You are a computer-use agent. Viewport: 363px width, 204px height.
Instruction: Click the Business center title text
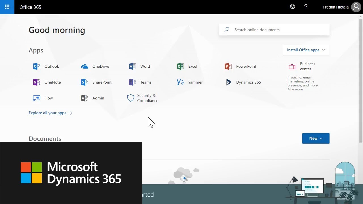(x=307, y=66)
